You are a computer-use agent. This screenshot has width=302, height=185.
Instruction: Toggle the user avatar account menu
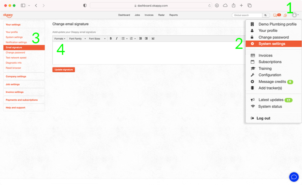tap(294, 15)
